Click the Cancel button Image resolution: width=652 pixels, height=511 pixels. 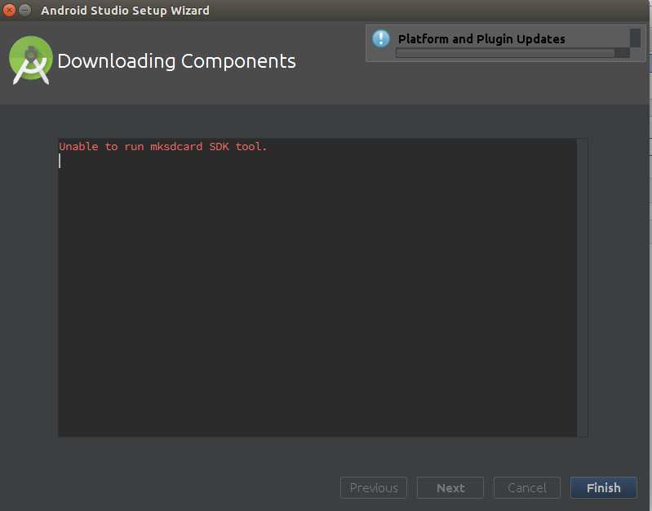point(527,487)
